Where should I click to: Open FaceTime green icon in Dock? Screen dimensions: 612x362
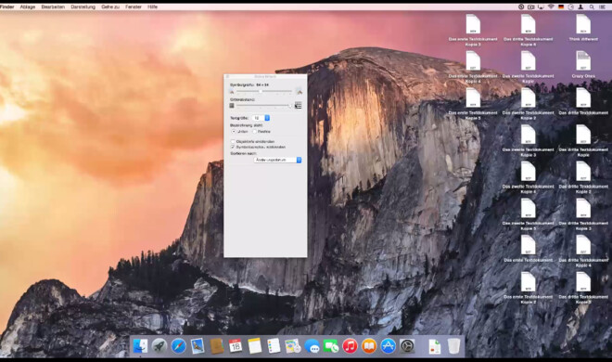coord(331,346)
